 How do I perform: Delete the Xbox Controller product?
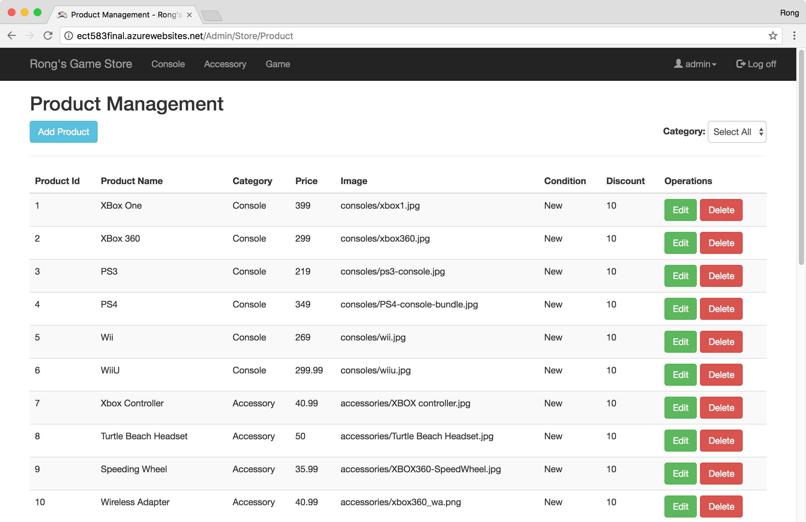[721, 408]
